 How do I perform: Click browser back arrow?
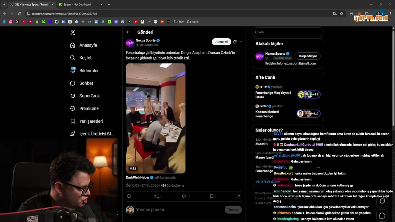[x=4, y=14]
